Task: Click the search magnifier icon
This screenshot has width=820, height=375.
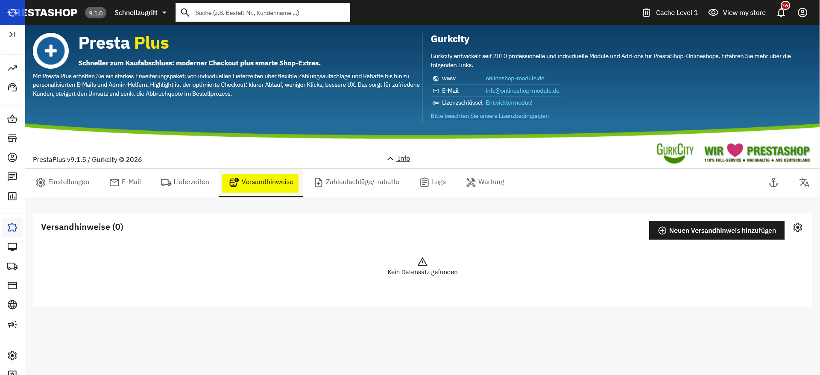Action: tap(185, 12)
